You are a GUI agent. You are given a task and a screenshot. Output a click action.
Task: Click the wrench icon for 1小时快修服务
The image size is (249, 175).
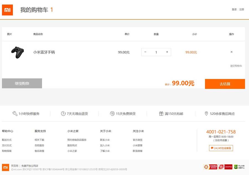coord(15,114)
